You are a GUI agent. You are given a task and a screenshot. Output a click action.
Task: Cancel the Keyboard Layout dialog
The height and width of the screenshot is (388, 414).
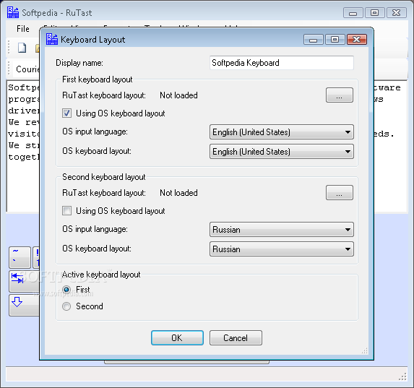pyautogui.click(x=236, y=338)
